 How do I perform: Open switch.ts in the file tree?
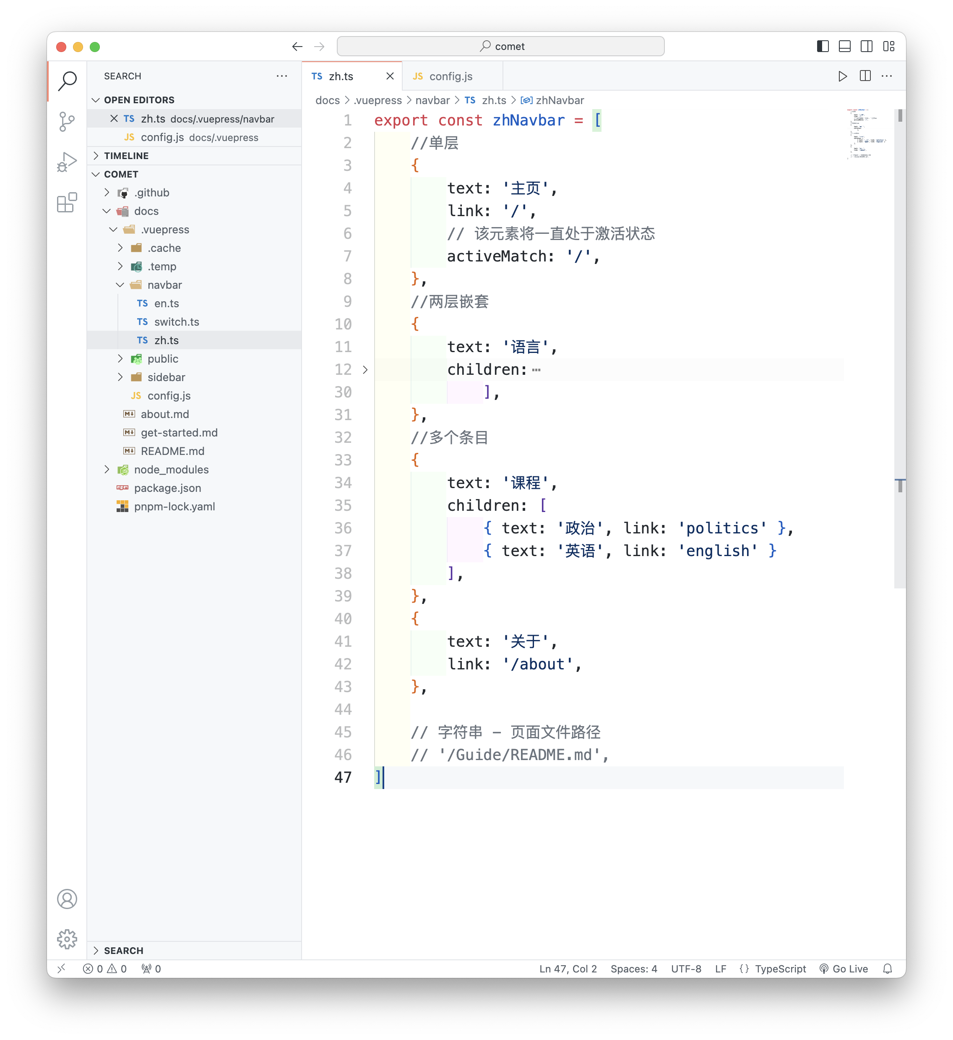pos(176,322)
